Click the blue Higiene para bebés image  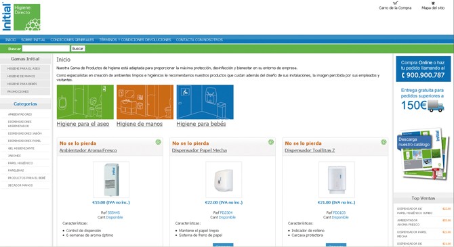pyautogui.click(x=205, y=102)
